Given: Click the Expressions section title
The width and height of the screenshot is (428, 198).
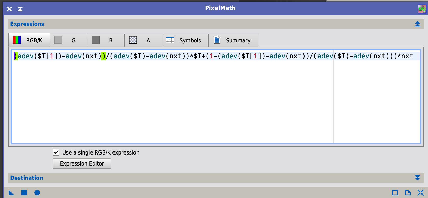Looking at the screenshot, I should (x=27, y=24).
